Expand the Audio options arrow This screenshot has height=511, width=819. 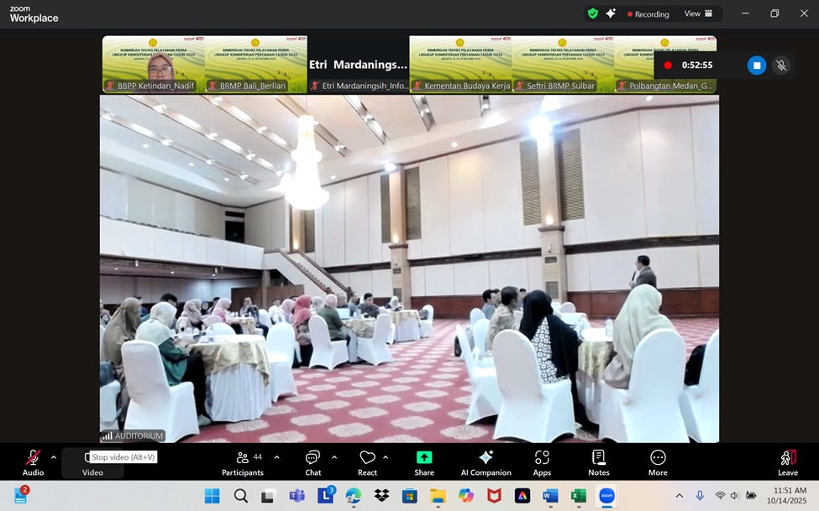[54, 457]
